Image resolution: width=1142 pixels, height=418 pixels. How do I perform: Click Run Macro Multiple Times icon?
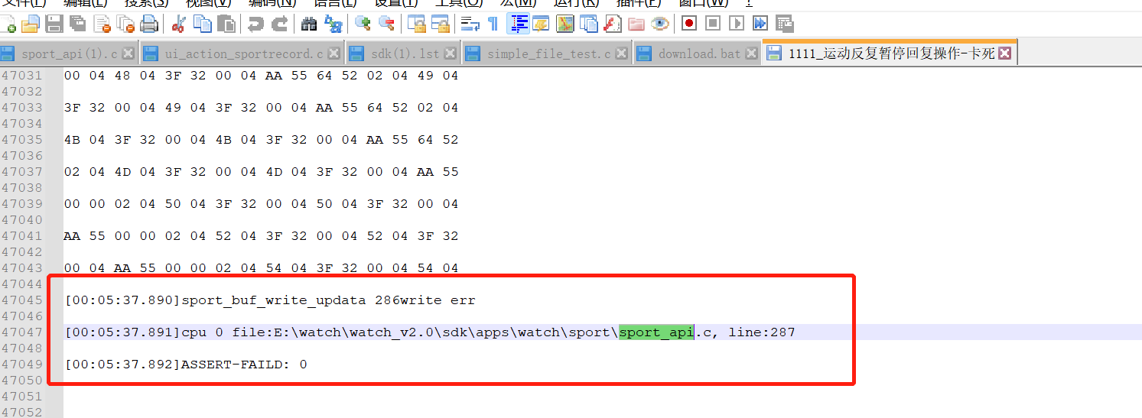[x=760, y=24]
